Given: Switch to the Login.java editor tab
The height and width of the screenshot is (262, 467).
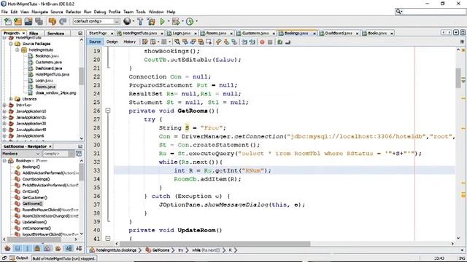Looking at the screenshot, I should coord(182,33).
